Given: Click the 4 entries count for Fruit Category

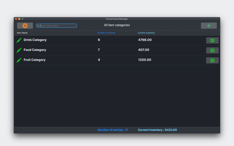Looking at the screenshot, I should point(99,60).
